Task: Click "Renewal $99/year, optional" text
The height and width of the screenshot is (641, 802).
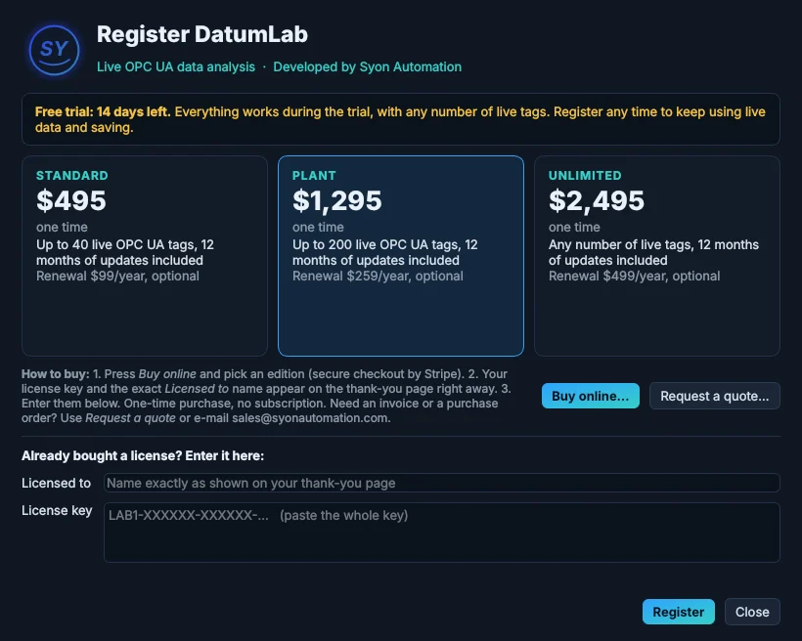Action: [x=117, y=276]
